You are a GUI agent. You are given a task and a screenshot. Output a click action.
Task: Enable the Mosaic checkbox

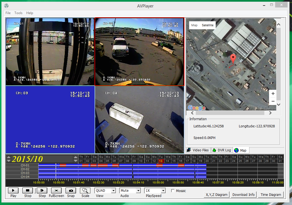173,191
